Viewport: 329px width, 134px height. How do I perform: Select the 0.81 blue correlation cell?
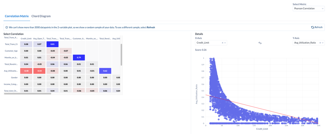(x=52, y=44)
